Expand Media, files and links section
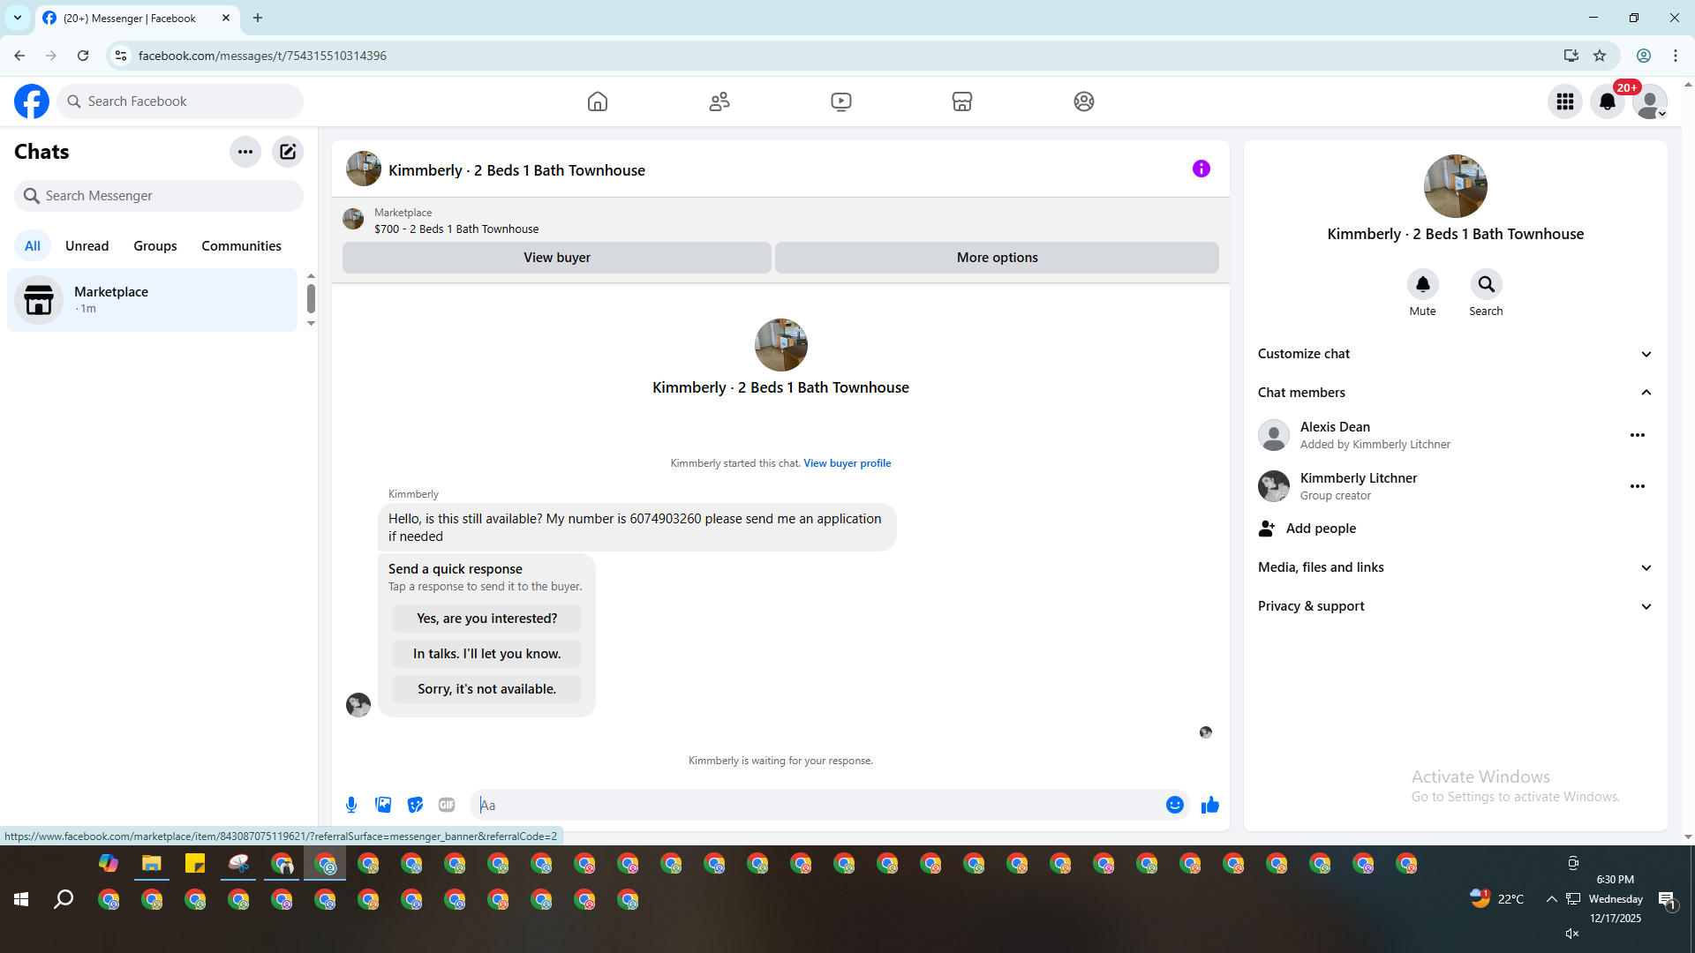Image resolution: width=1695 pixels, height=953 pixels. (1646, 567)
